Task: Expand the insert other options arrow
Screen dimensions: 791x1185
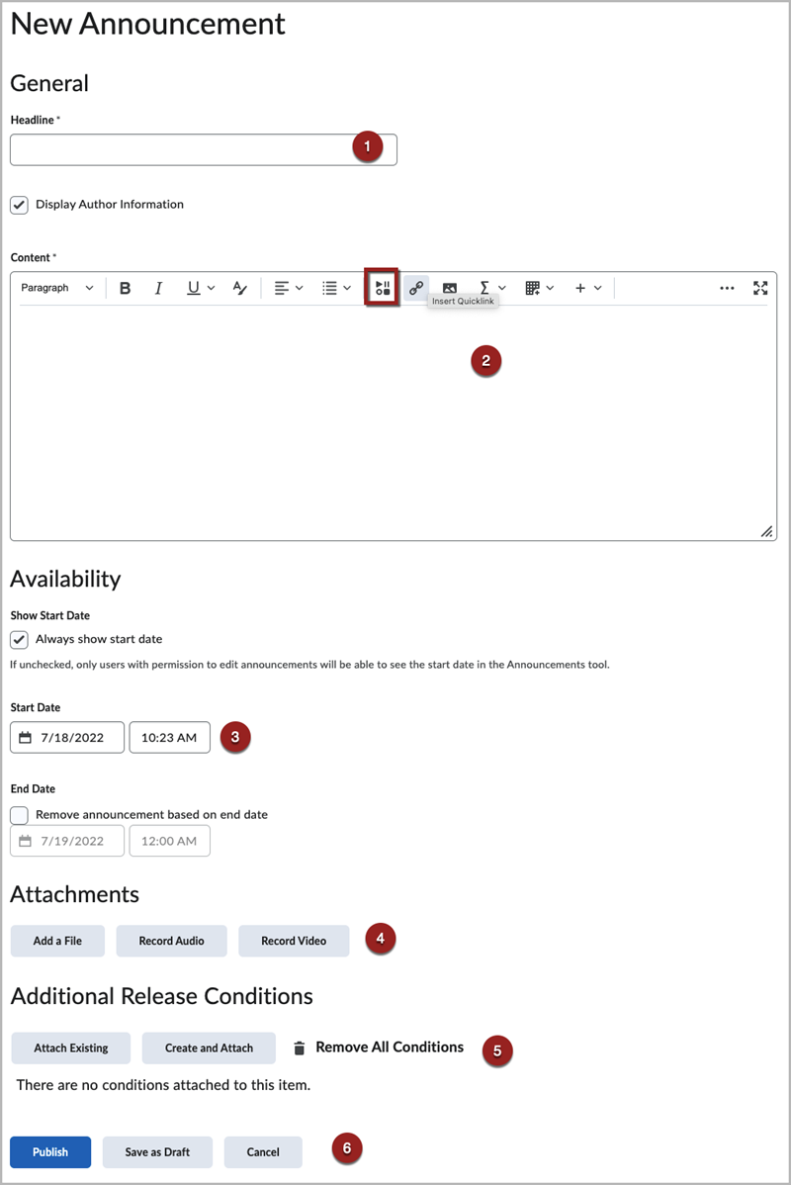Action: [597, 288]
